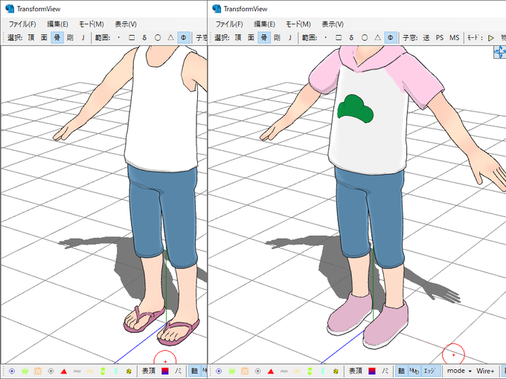The image size is (506, 379).
Task: Toggle red triangle icon in left window
Action: click(x=64, y=372)
